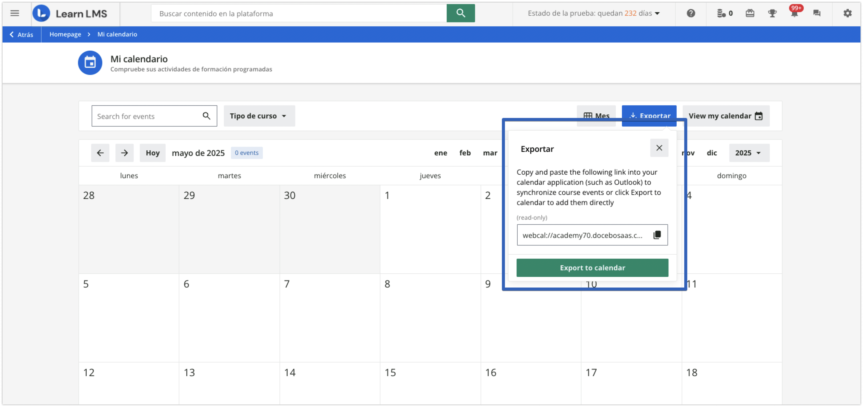Open the 2025 year dropdown
This screenshot has height=407, width=863.
coord(749,153)
